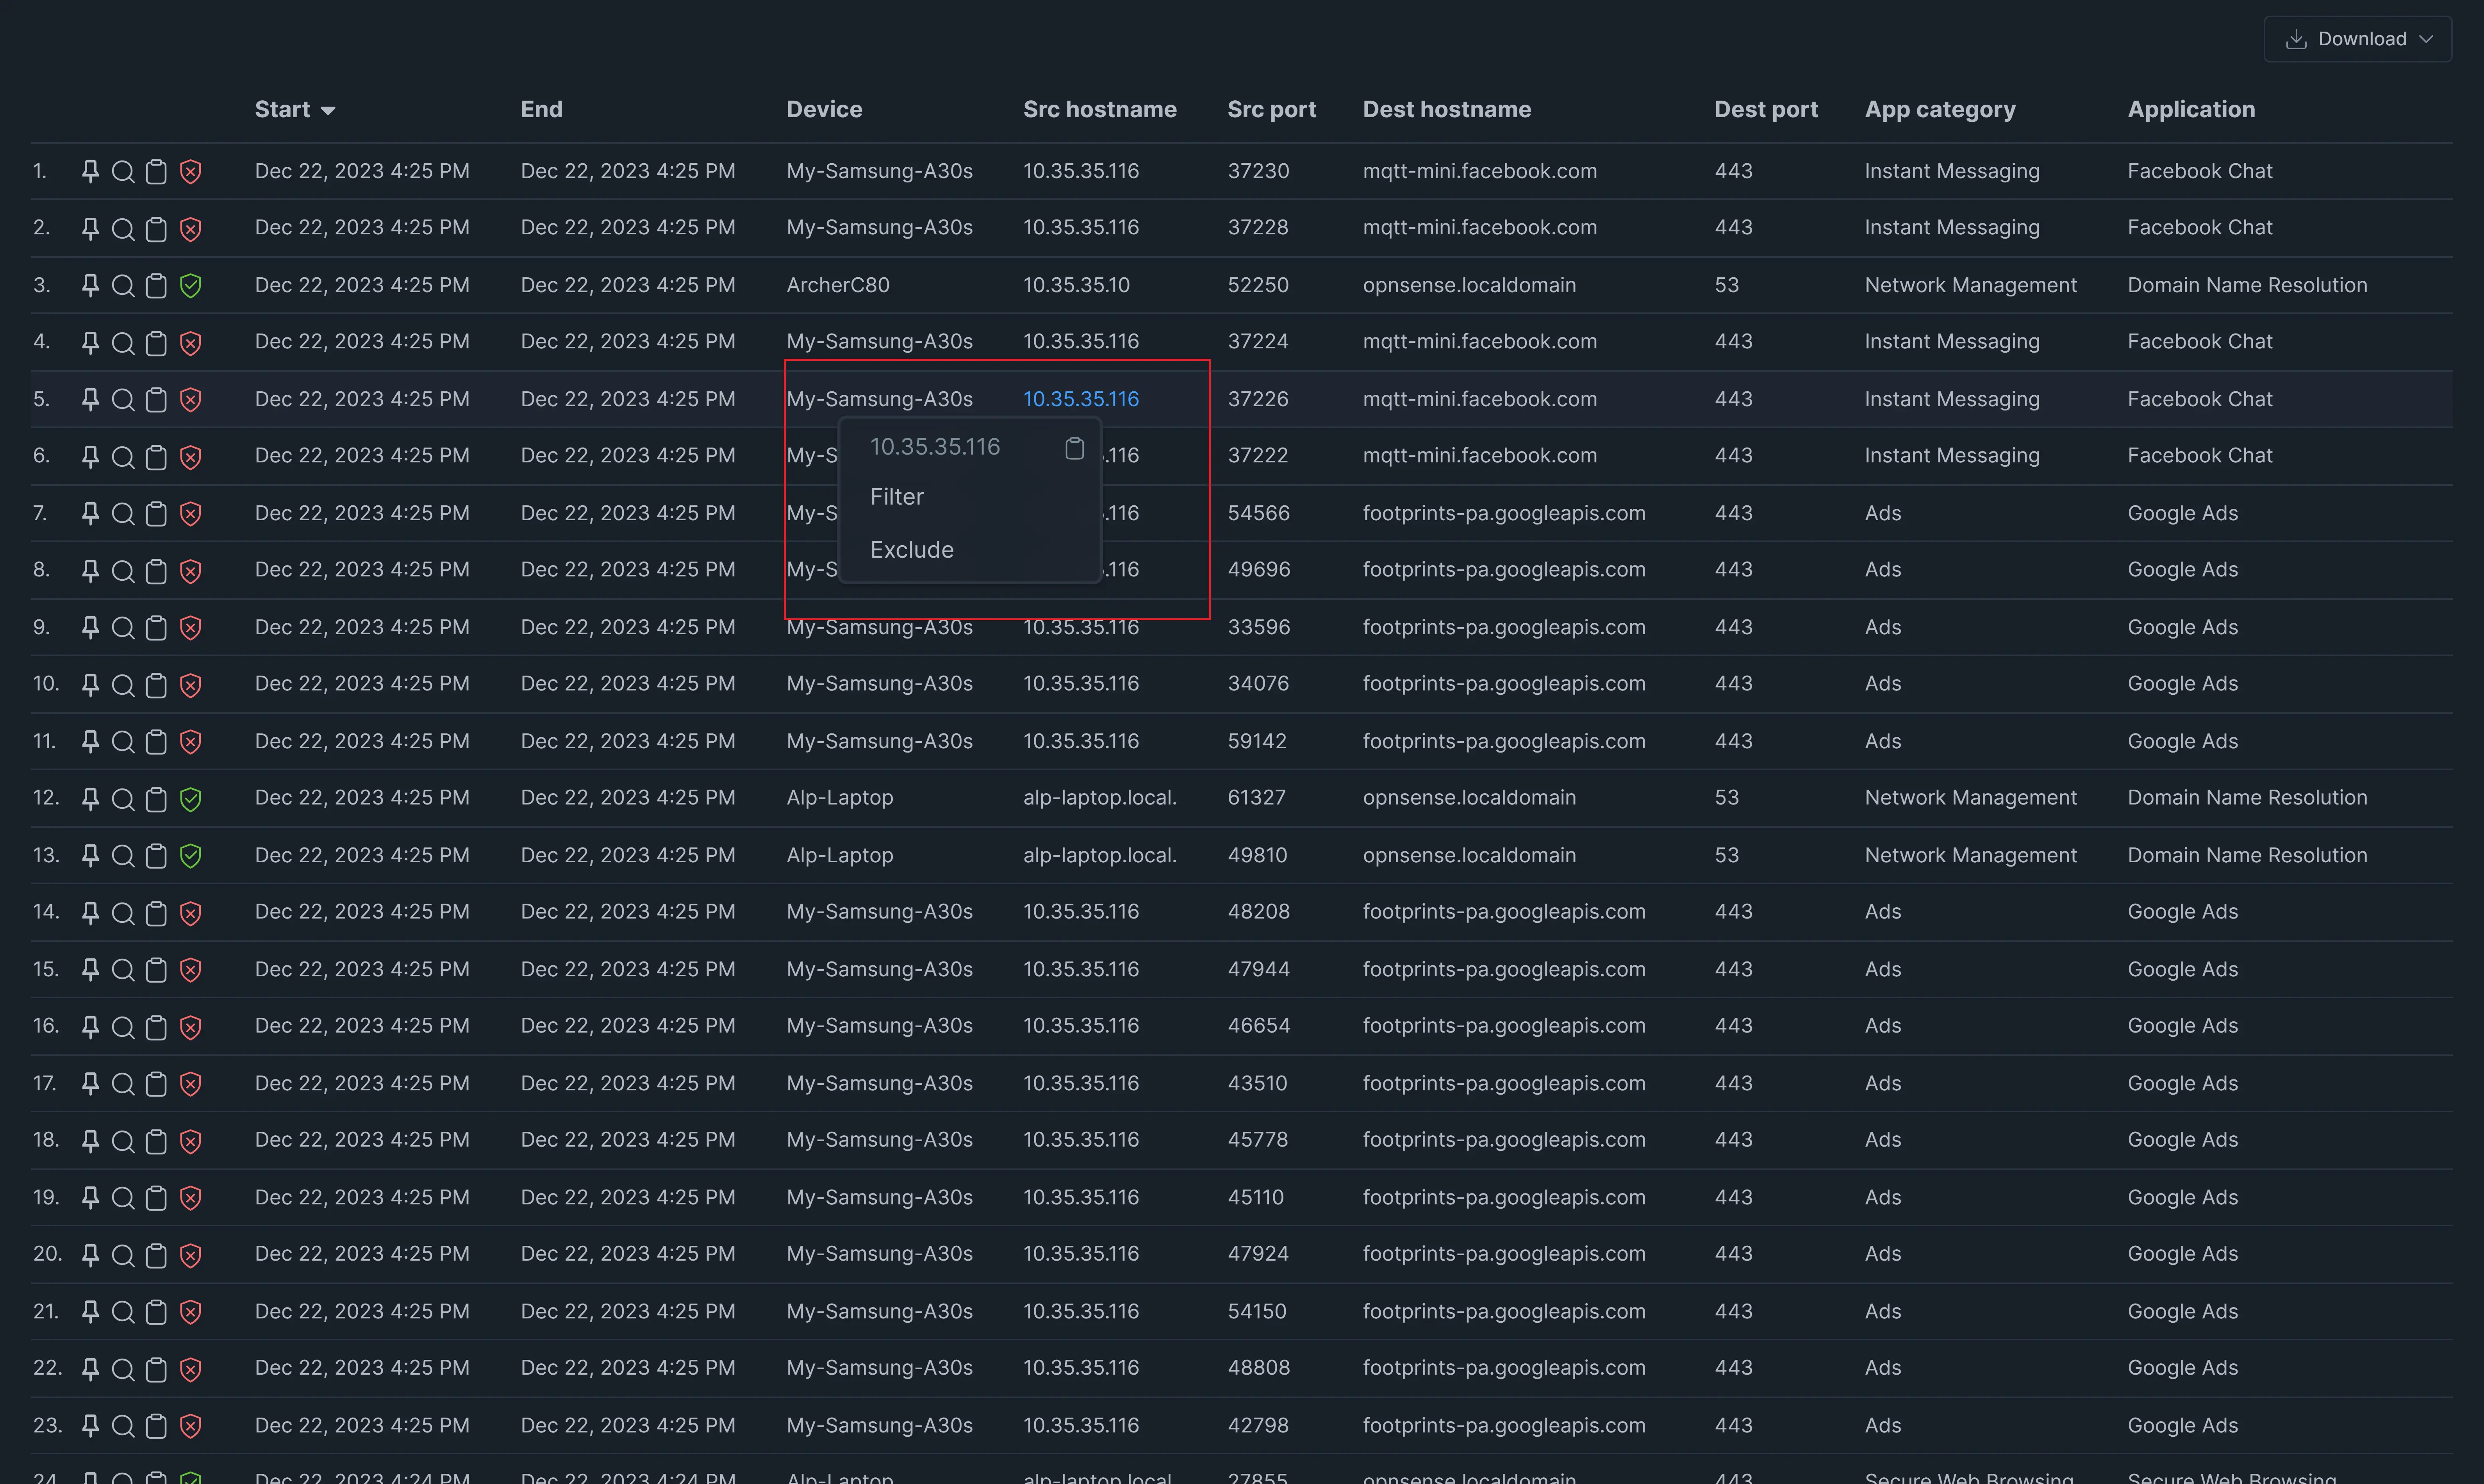Click Domain Name Resolution in row 3

[2246, 285]
